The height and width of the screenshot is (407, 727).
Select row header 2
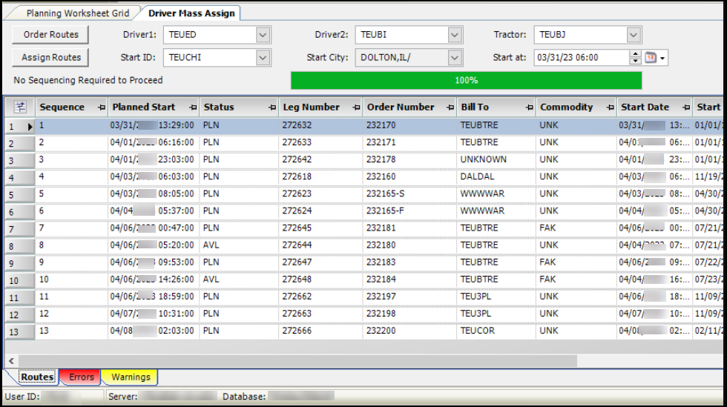click(x=19, y=143)
